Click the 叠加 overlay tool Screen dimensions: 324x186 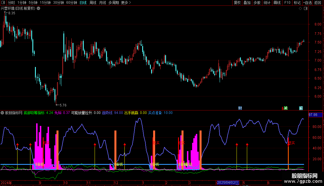click(x=247, y=3)
